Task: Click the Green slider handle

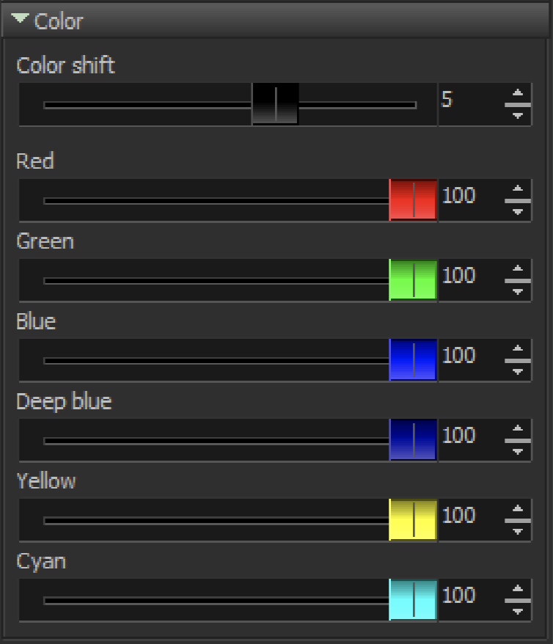Action: pyautogui.click(x=413, y=280)
